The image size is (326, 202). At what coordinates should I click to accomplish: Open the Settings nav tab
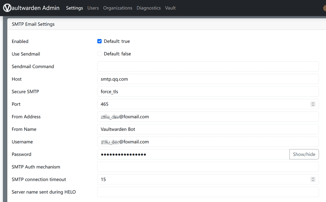point(74,8)
